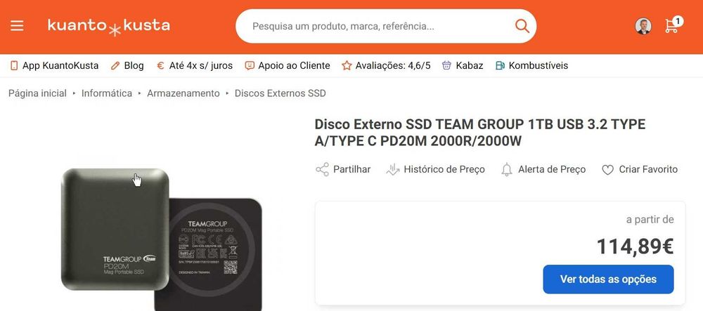Viewport: 703px width, 311px height.
Task: Click the 'a partir de' text
Action: [650, 220]
